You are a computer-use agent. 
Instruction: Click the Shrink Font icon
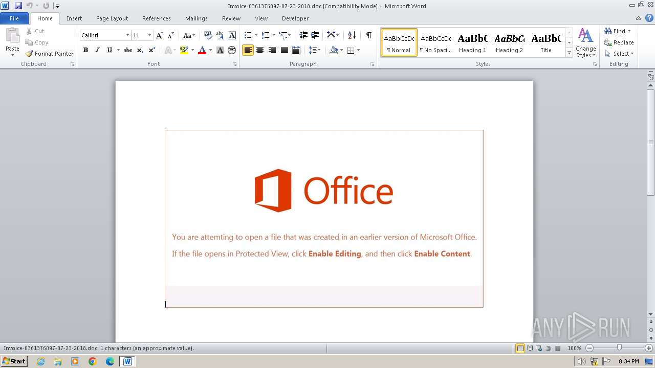(x=171, y=35)
